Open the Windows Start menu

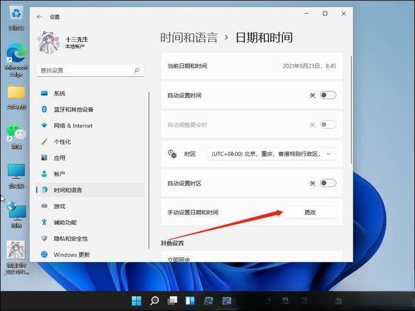pyautogui.click(x=137, y=301)
